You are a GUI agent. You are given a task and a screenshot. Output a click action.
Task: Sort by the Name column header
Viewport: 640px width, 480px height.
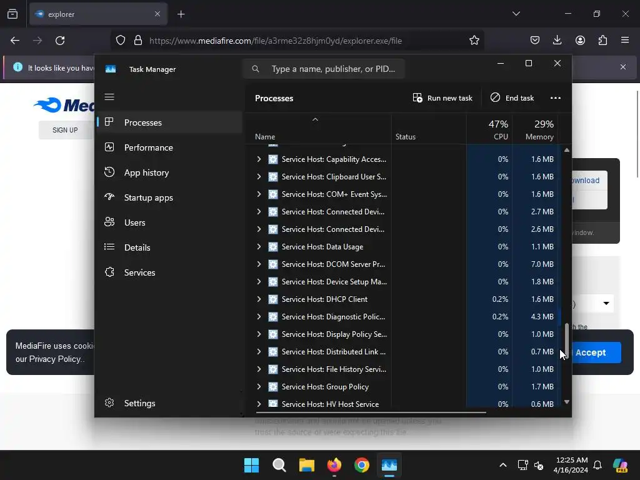click(318, 129)
